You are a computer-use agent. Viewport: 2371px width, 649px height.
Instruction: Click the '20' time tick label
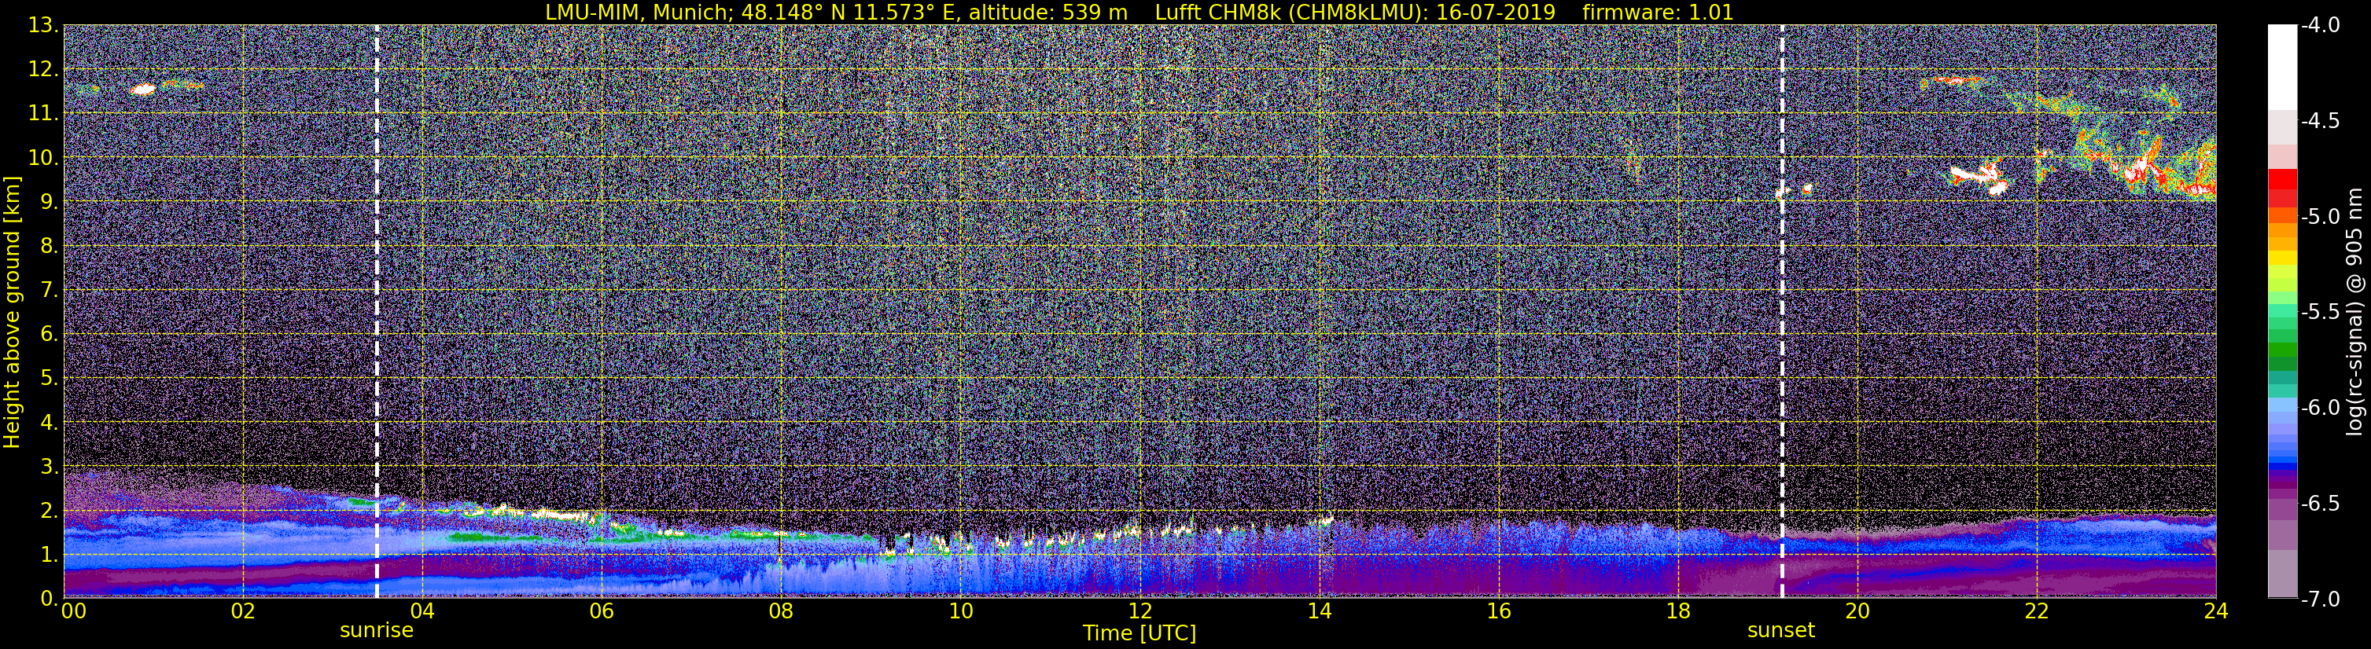pos(1857,612)
